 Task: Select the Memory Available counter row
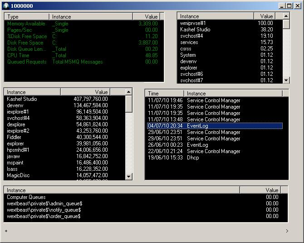point(26,24)
